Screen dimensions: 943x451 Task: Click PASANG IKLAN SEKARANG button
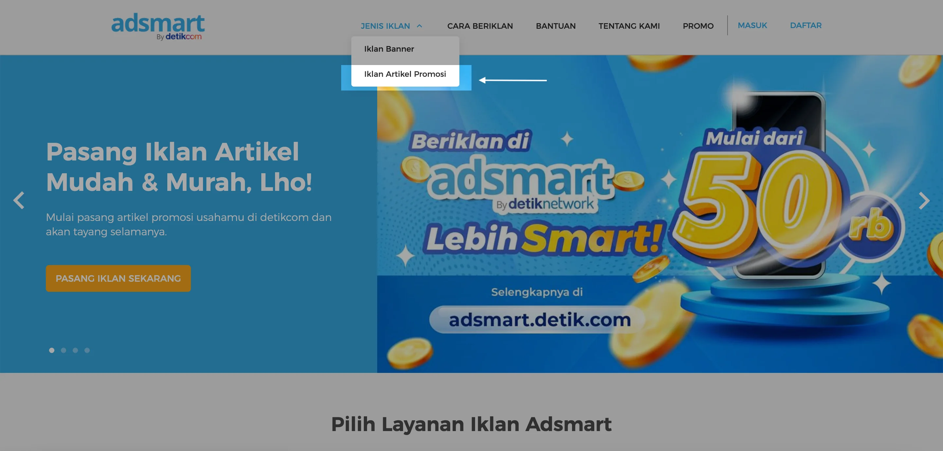[x=118, y=278]
